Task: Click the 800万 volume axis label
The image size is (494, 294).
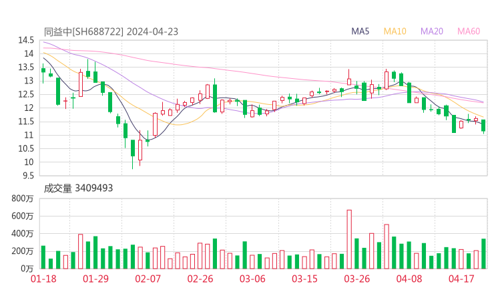Action: pos(23,198)
